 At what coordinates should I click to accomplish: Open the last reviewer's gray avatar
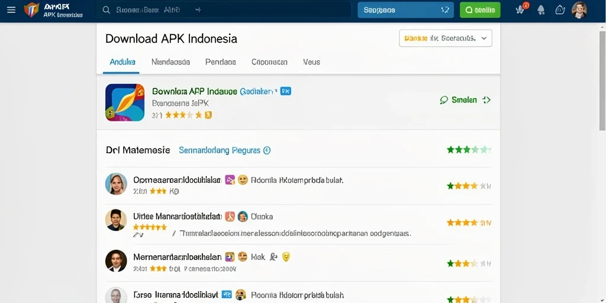pos(116,295)
